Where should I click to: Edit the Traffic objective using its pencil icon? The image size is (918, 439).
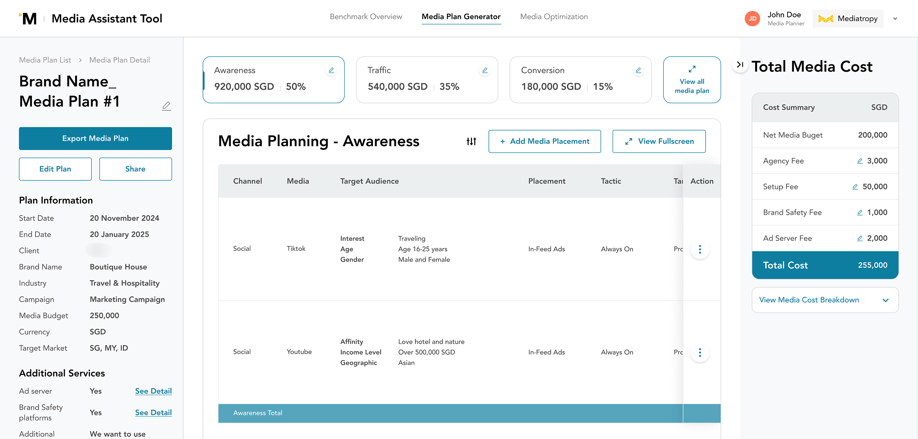[484, 70]
